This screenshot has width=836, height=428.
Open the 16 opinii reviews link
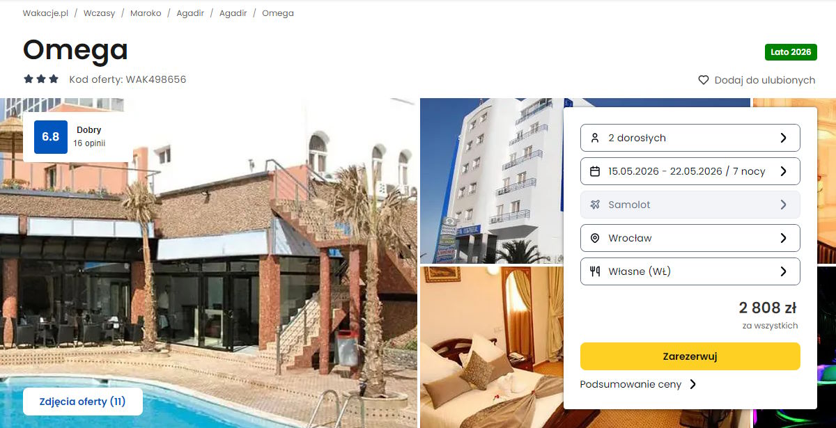(x=89, y=143)
